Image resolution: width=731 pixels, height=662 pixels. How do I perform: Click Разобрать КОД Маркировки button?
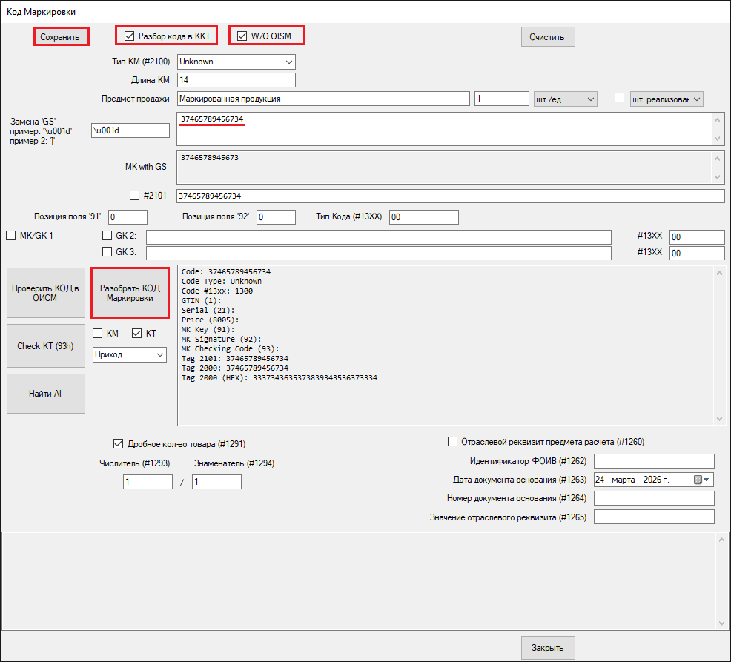click(130, 293)
